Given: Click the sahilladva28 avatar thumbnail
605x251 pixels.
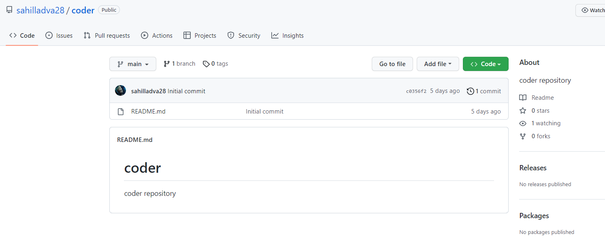Looking at the screenshot, I should click(120, 90).
